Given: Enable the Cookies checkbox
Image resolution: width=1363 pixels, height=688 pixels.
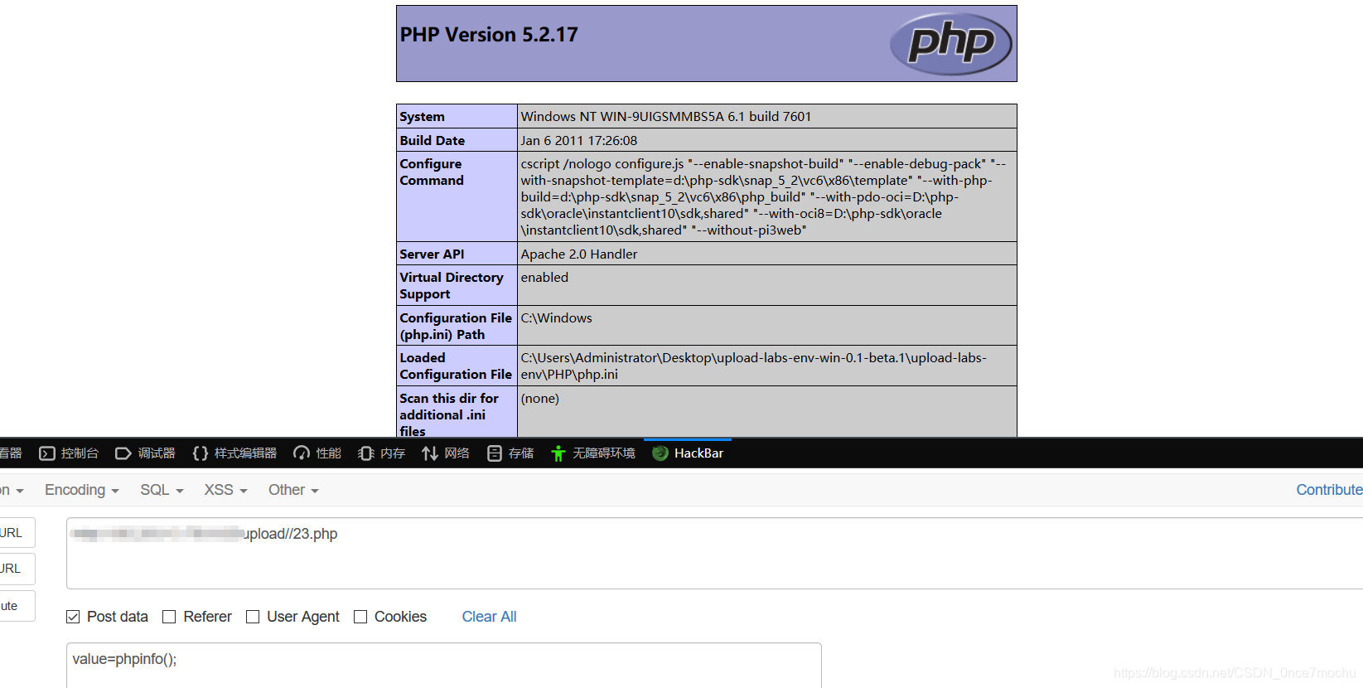Looking at the screenshot, I should 360,617.
